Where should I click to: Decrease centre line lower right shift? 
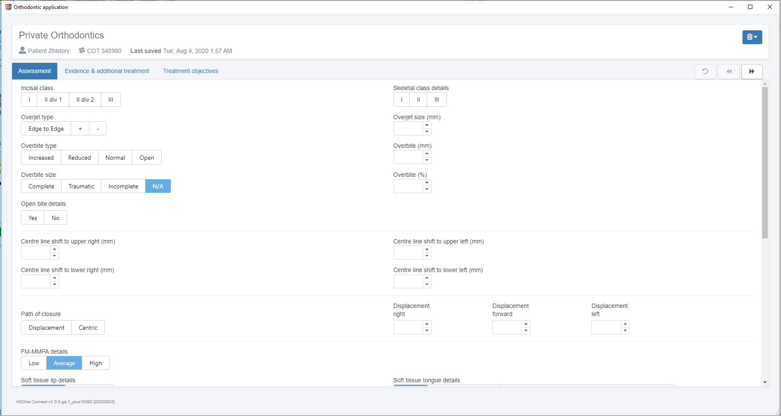tap(54, 284)
